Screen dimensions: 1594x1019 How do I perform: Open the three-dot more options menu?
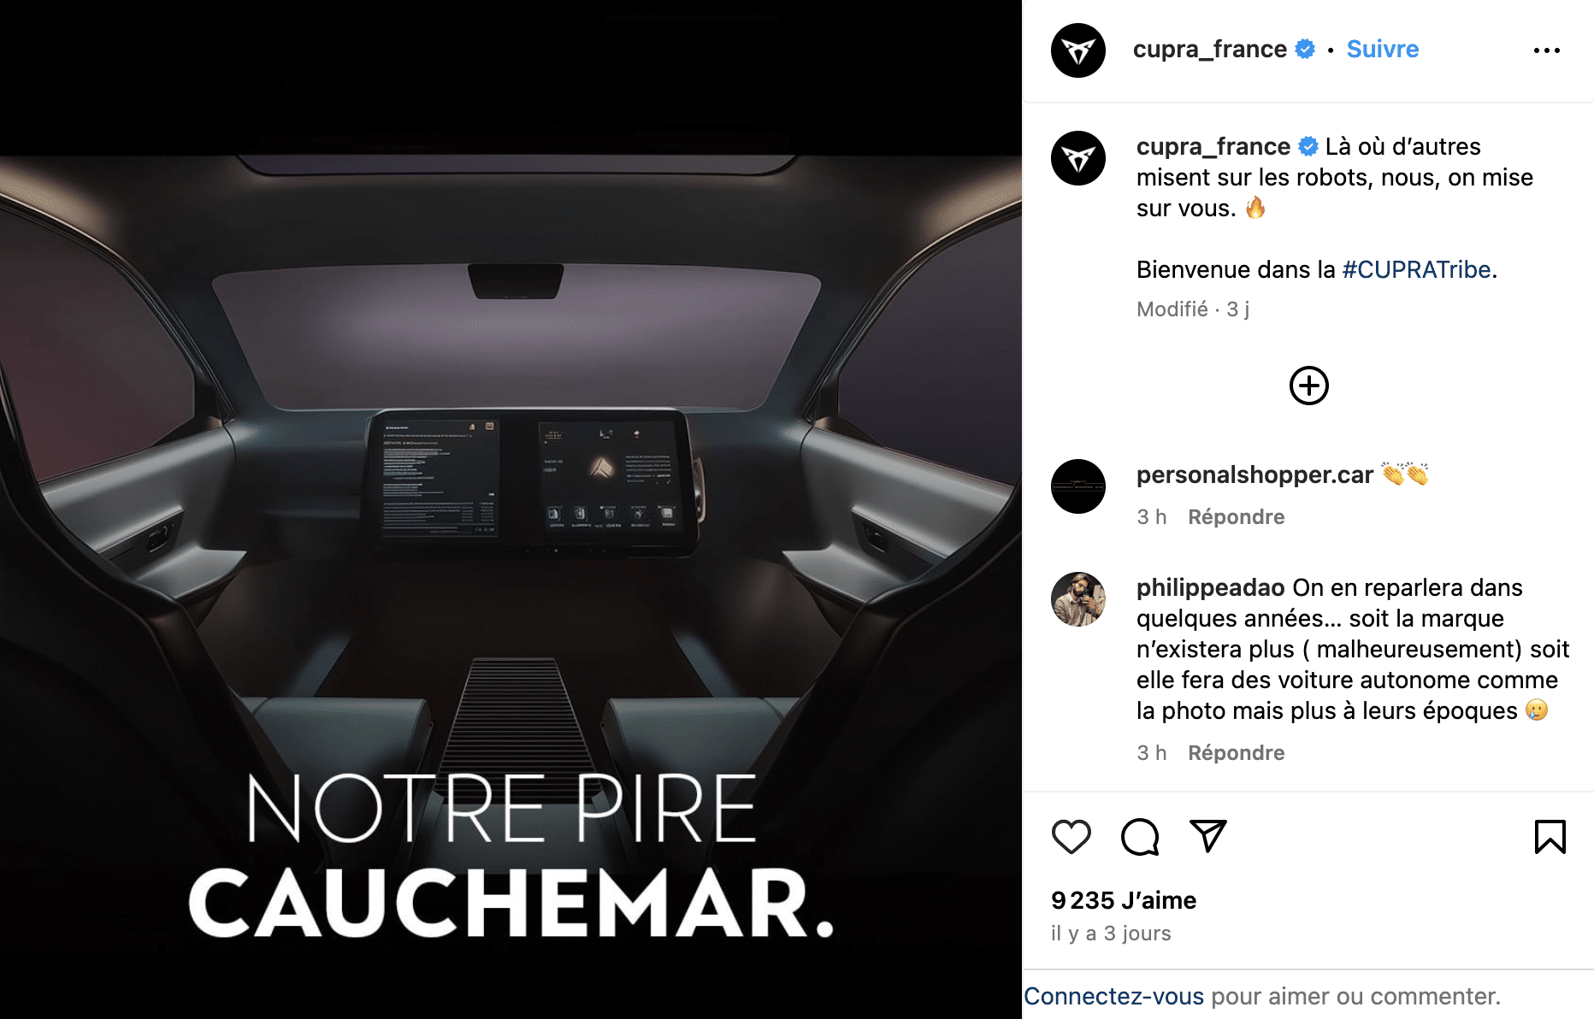(x=1546, y=50)
